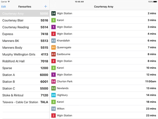Select route 1 Wgtn Station badge at 12 mins
The image size is (158, 119).
coord(53,75)
